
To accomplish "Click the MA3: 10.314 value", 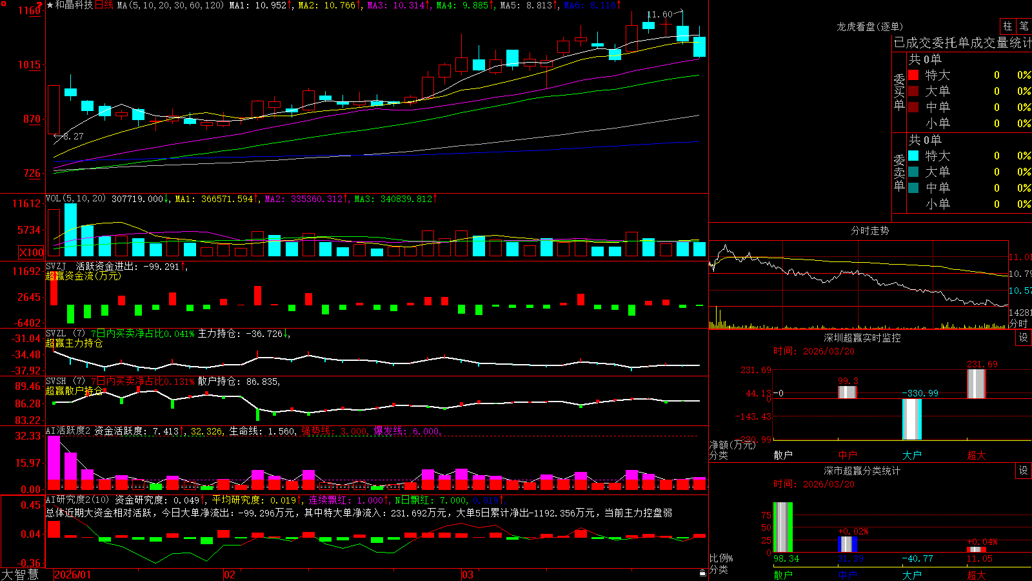I will point(396,5).
